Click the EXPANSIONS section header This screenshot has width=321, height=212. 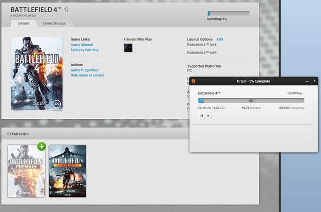click(x=18, y=134)
